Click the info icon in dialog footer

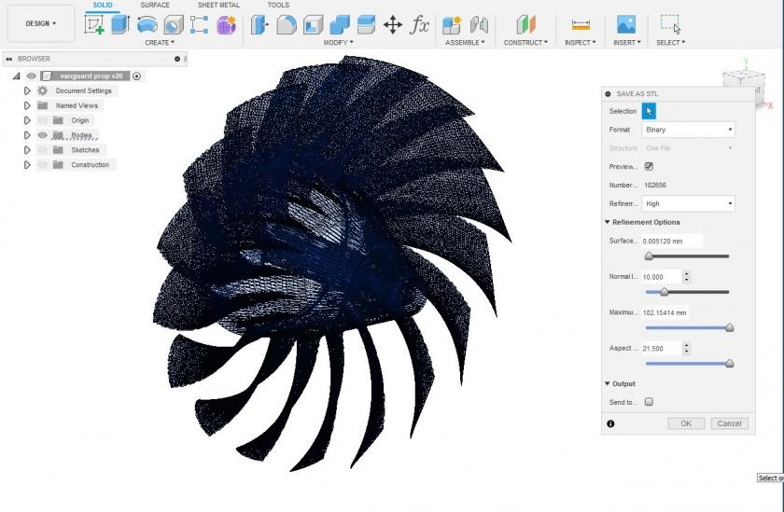(x=610, y=423)
